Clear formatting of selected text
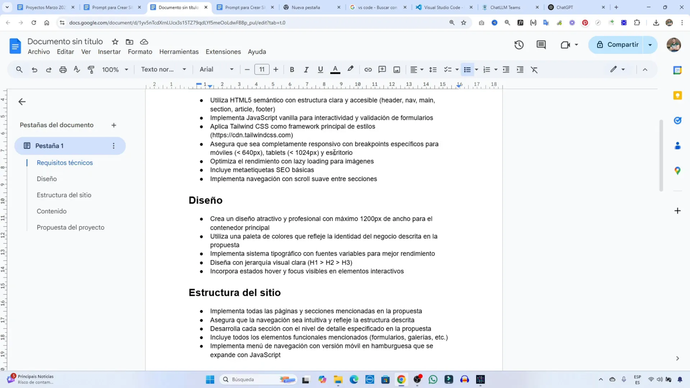Screen dimensions: 690x388 (x=534, y=69)
